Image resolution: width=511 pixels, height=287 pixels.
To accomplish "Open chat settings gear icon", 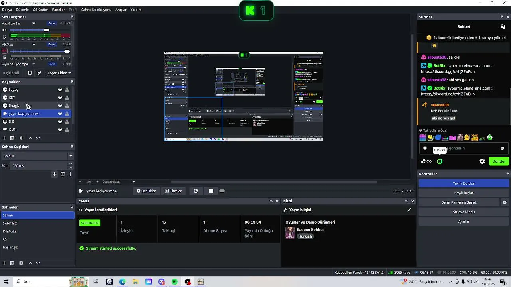I will (482, 161).
